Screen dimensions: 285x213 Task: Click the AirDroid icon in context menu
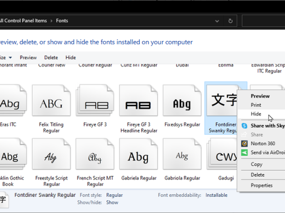coord(244,153)
